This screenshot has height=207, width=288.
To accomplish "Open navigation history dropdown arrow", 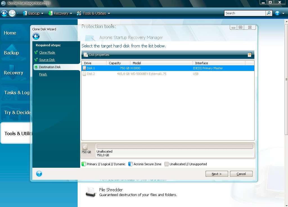I will pos(18,13).
